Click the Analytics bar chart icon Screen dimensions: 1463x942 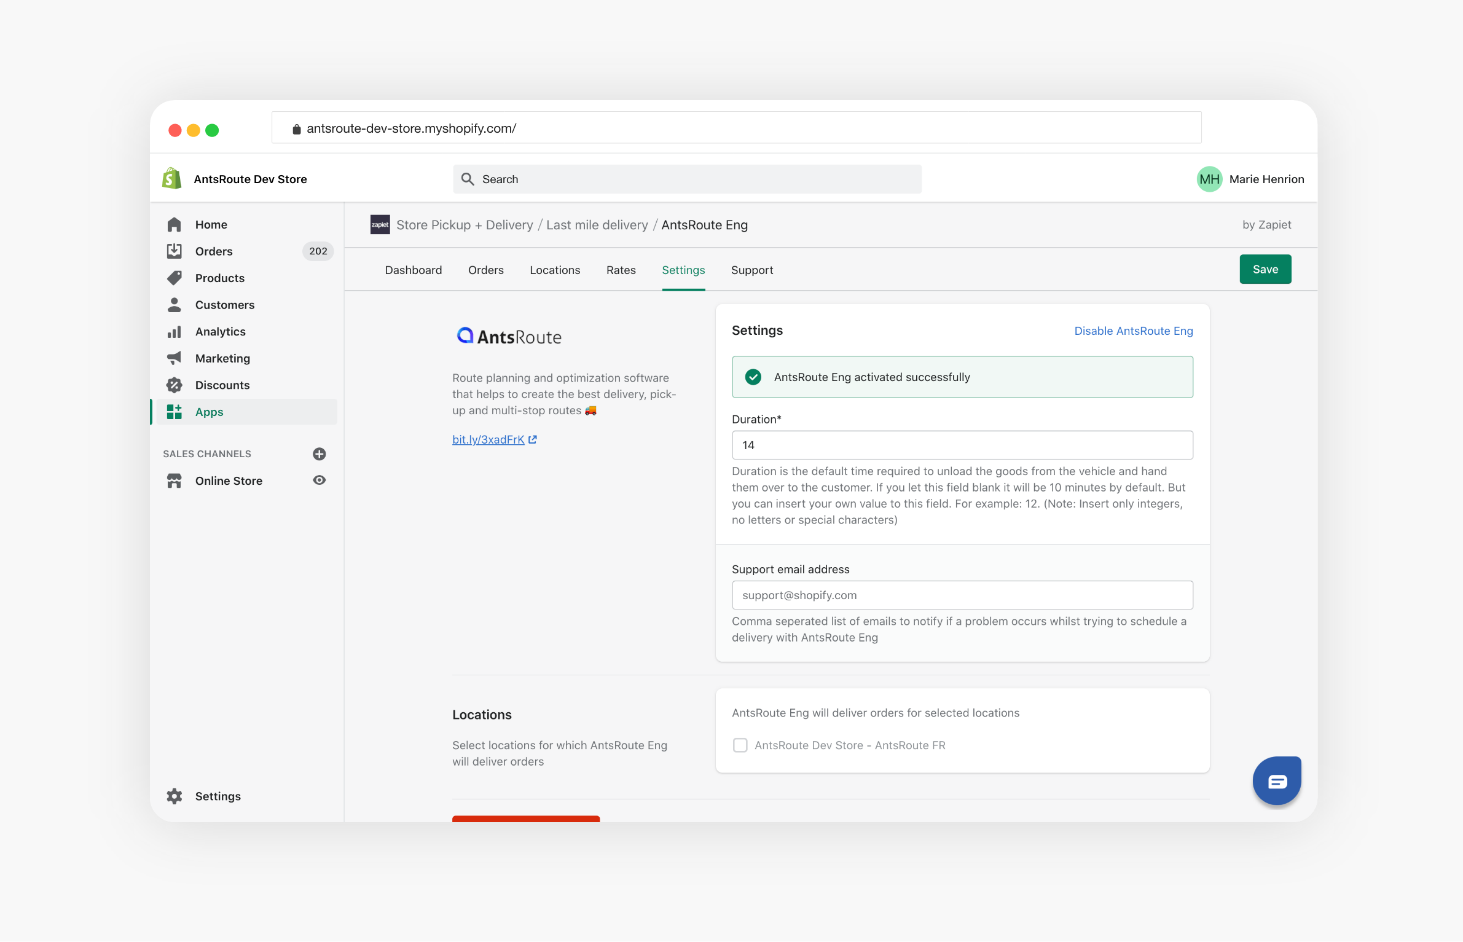pos(174,332)
